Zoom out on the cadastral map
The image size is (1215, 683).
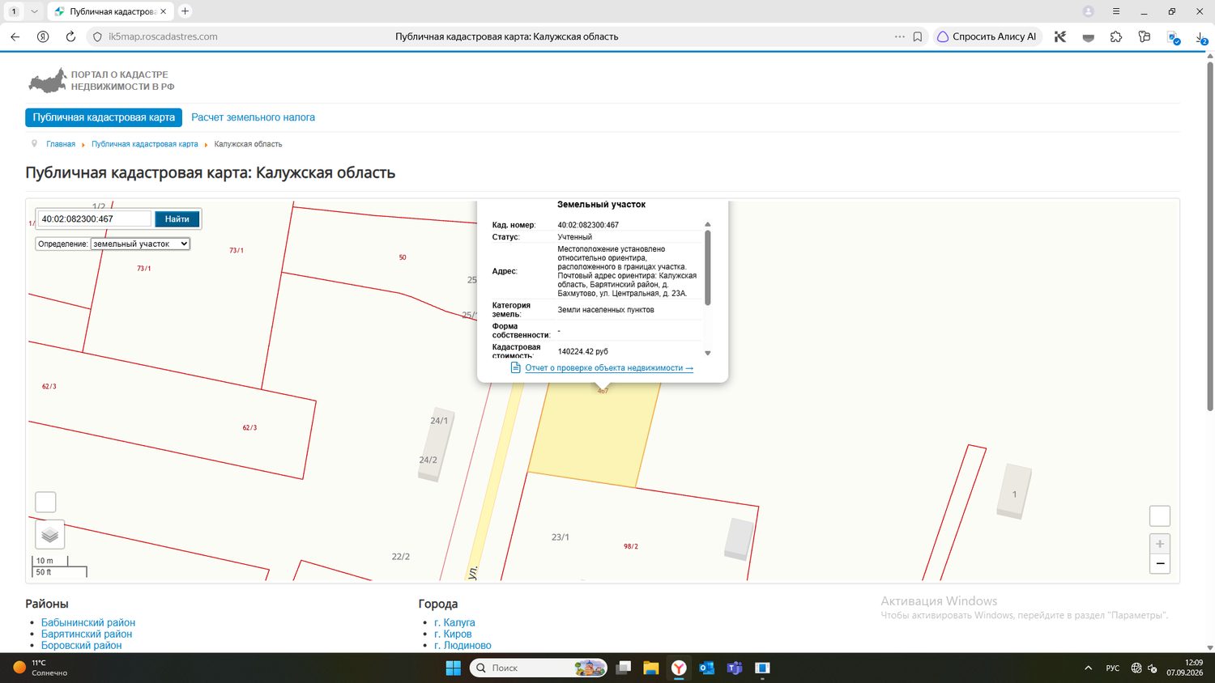(1160, 564)
